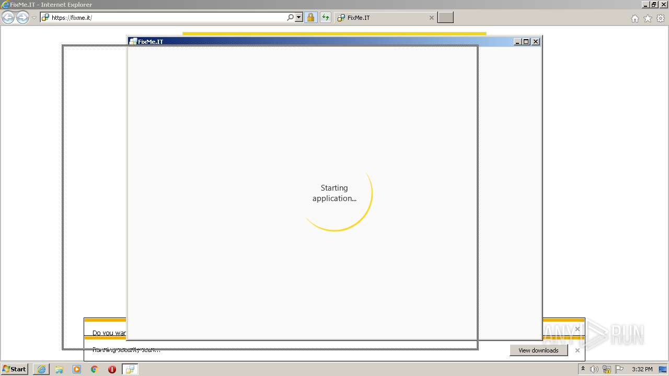Minimize the FixMe.IT application window

pyautogui.click(x=517, y=42)
